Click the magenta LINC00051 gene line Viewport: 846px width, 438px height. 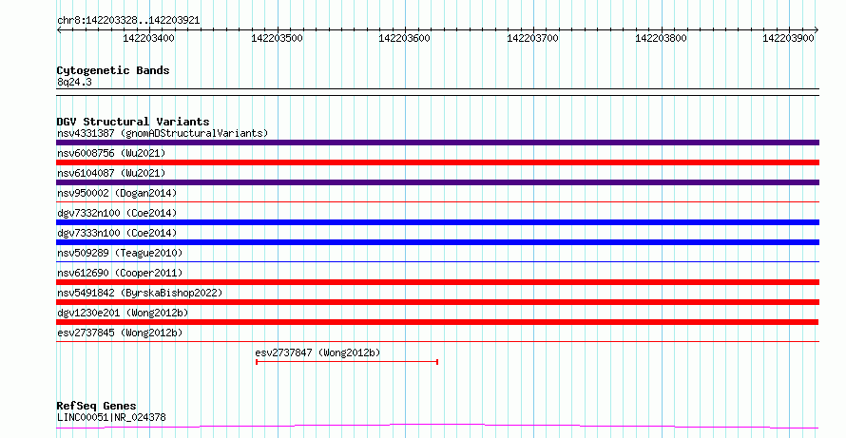(437, 427)
